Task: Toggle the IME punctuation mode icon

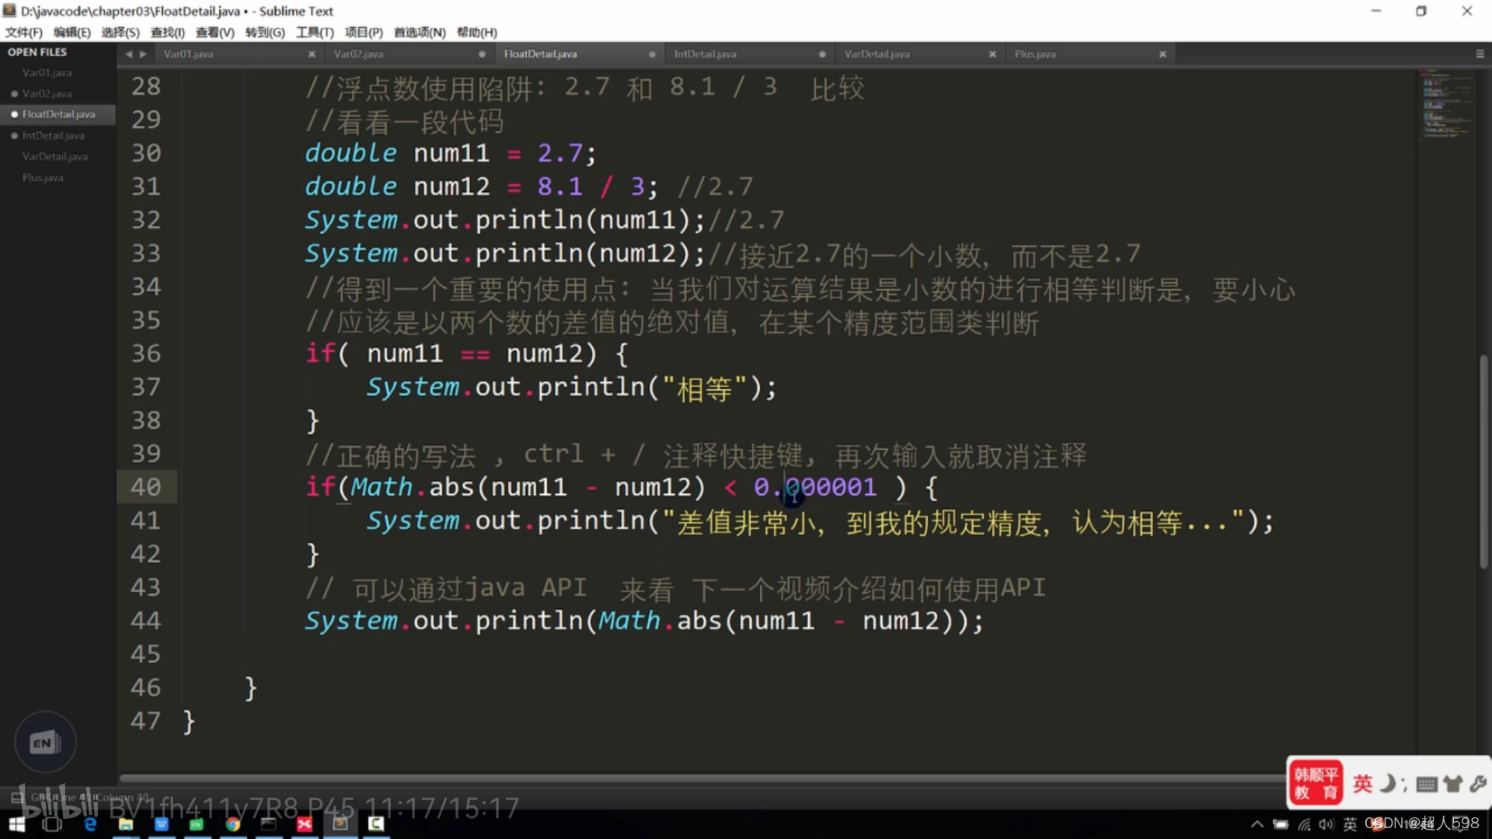Action: [1404, 785]
